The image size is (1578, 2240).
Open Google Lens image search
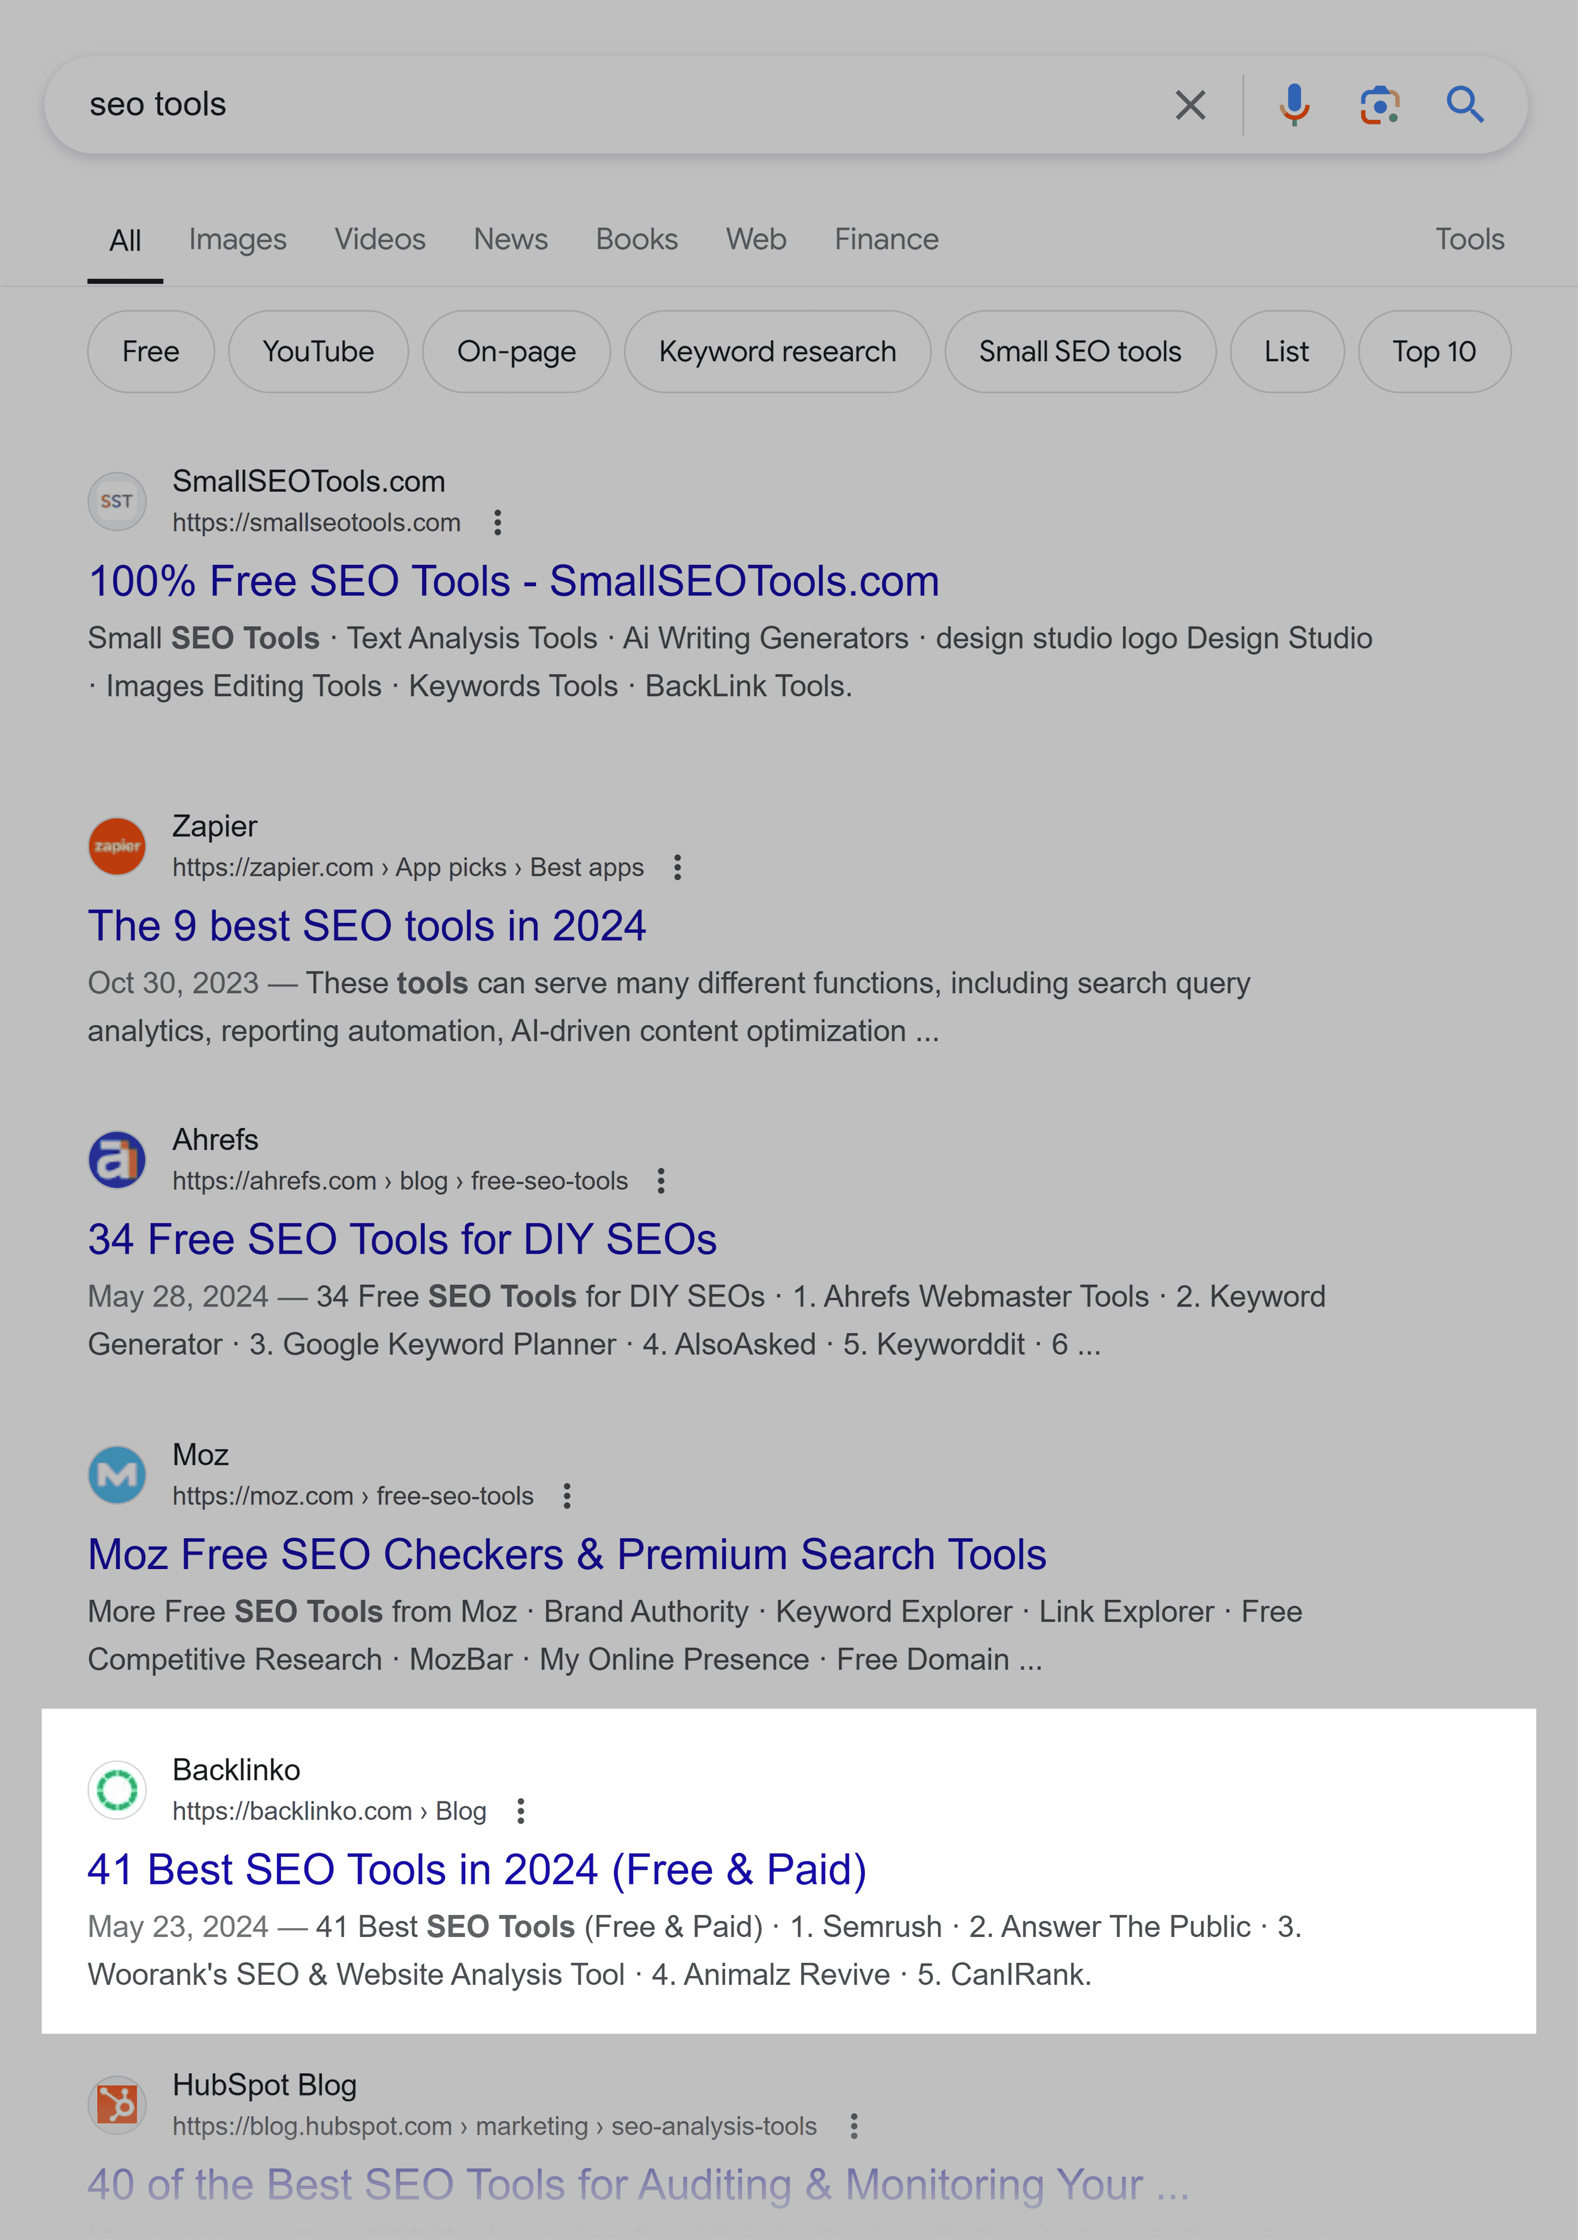click(x=1380, y=104)
